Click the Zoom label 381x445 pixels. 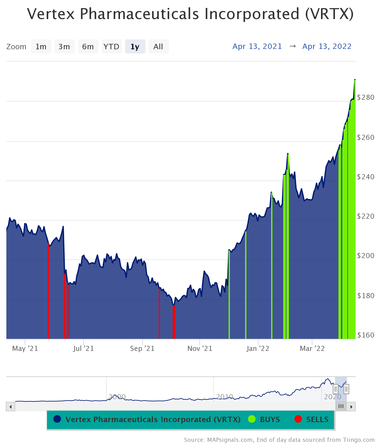pyautogui.click(x=16, y=47)
